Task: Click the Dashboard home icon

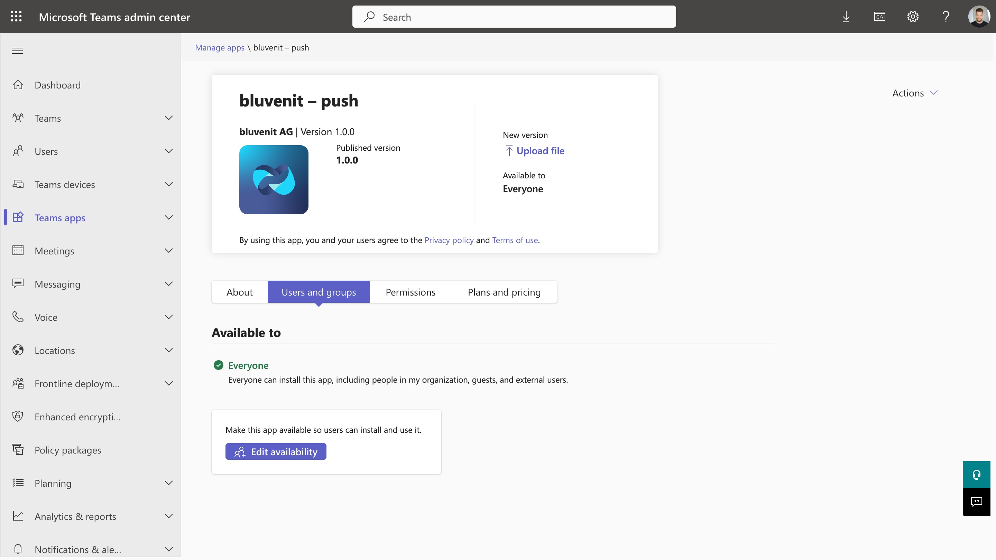Action: pyautogui.click(x=18, y=85)
